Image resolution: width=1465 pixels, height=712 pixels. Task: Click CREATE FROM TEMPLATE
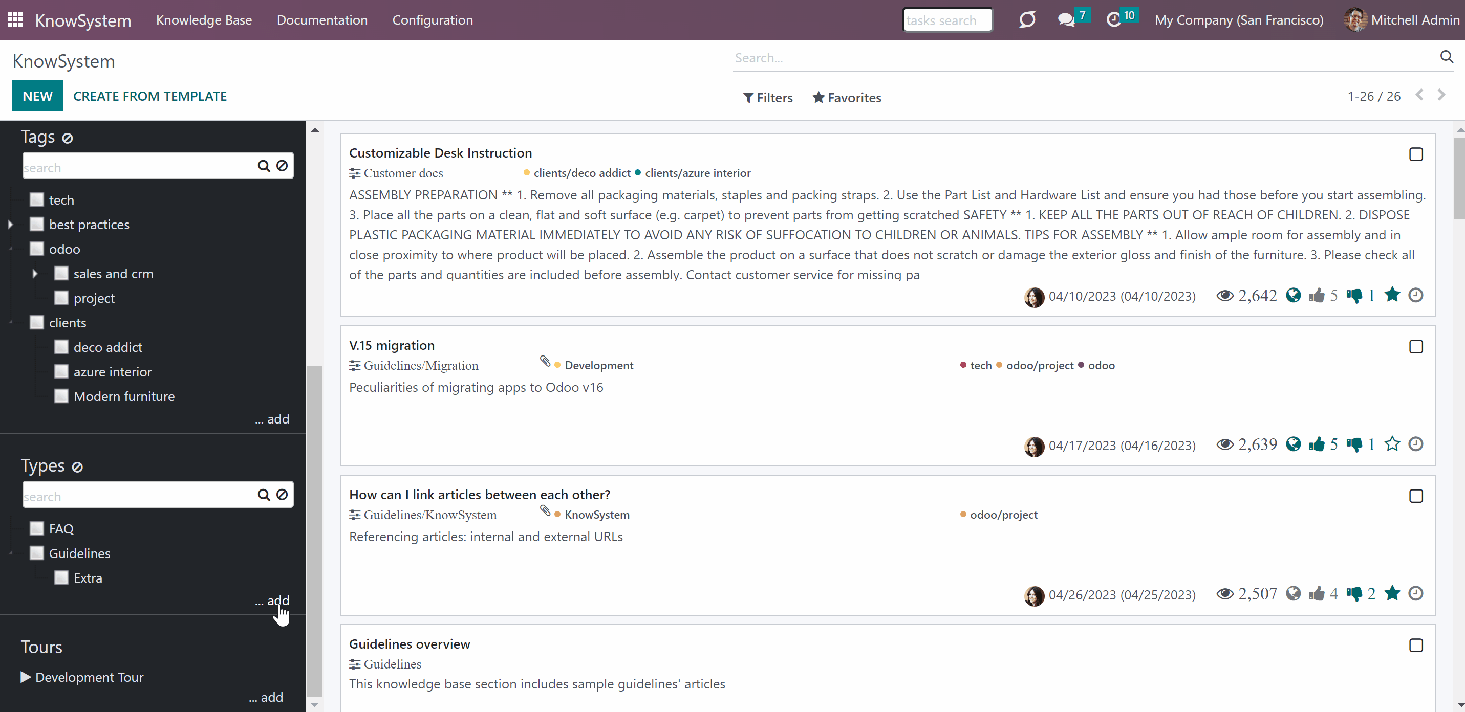tap(150, 96)
